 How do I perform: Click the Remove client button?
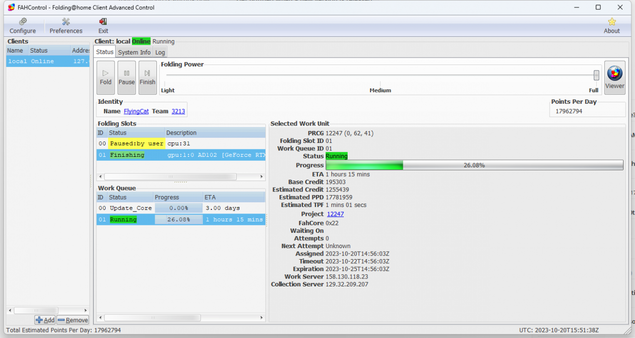pyautogui.click(x=72, y=320)
